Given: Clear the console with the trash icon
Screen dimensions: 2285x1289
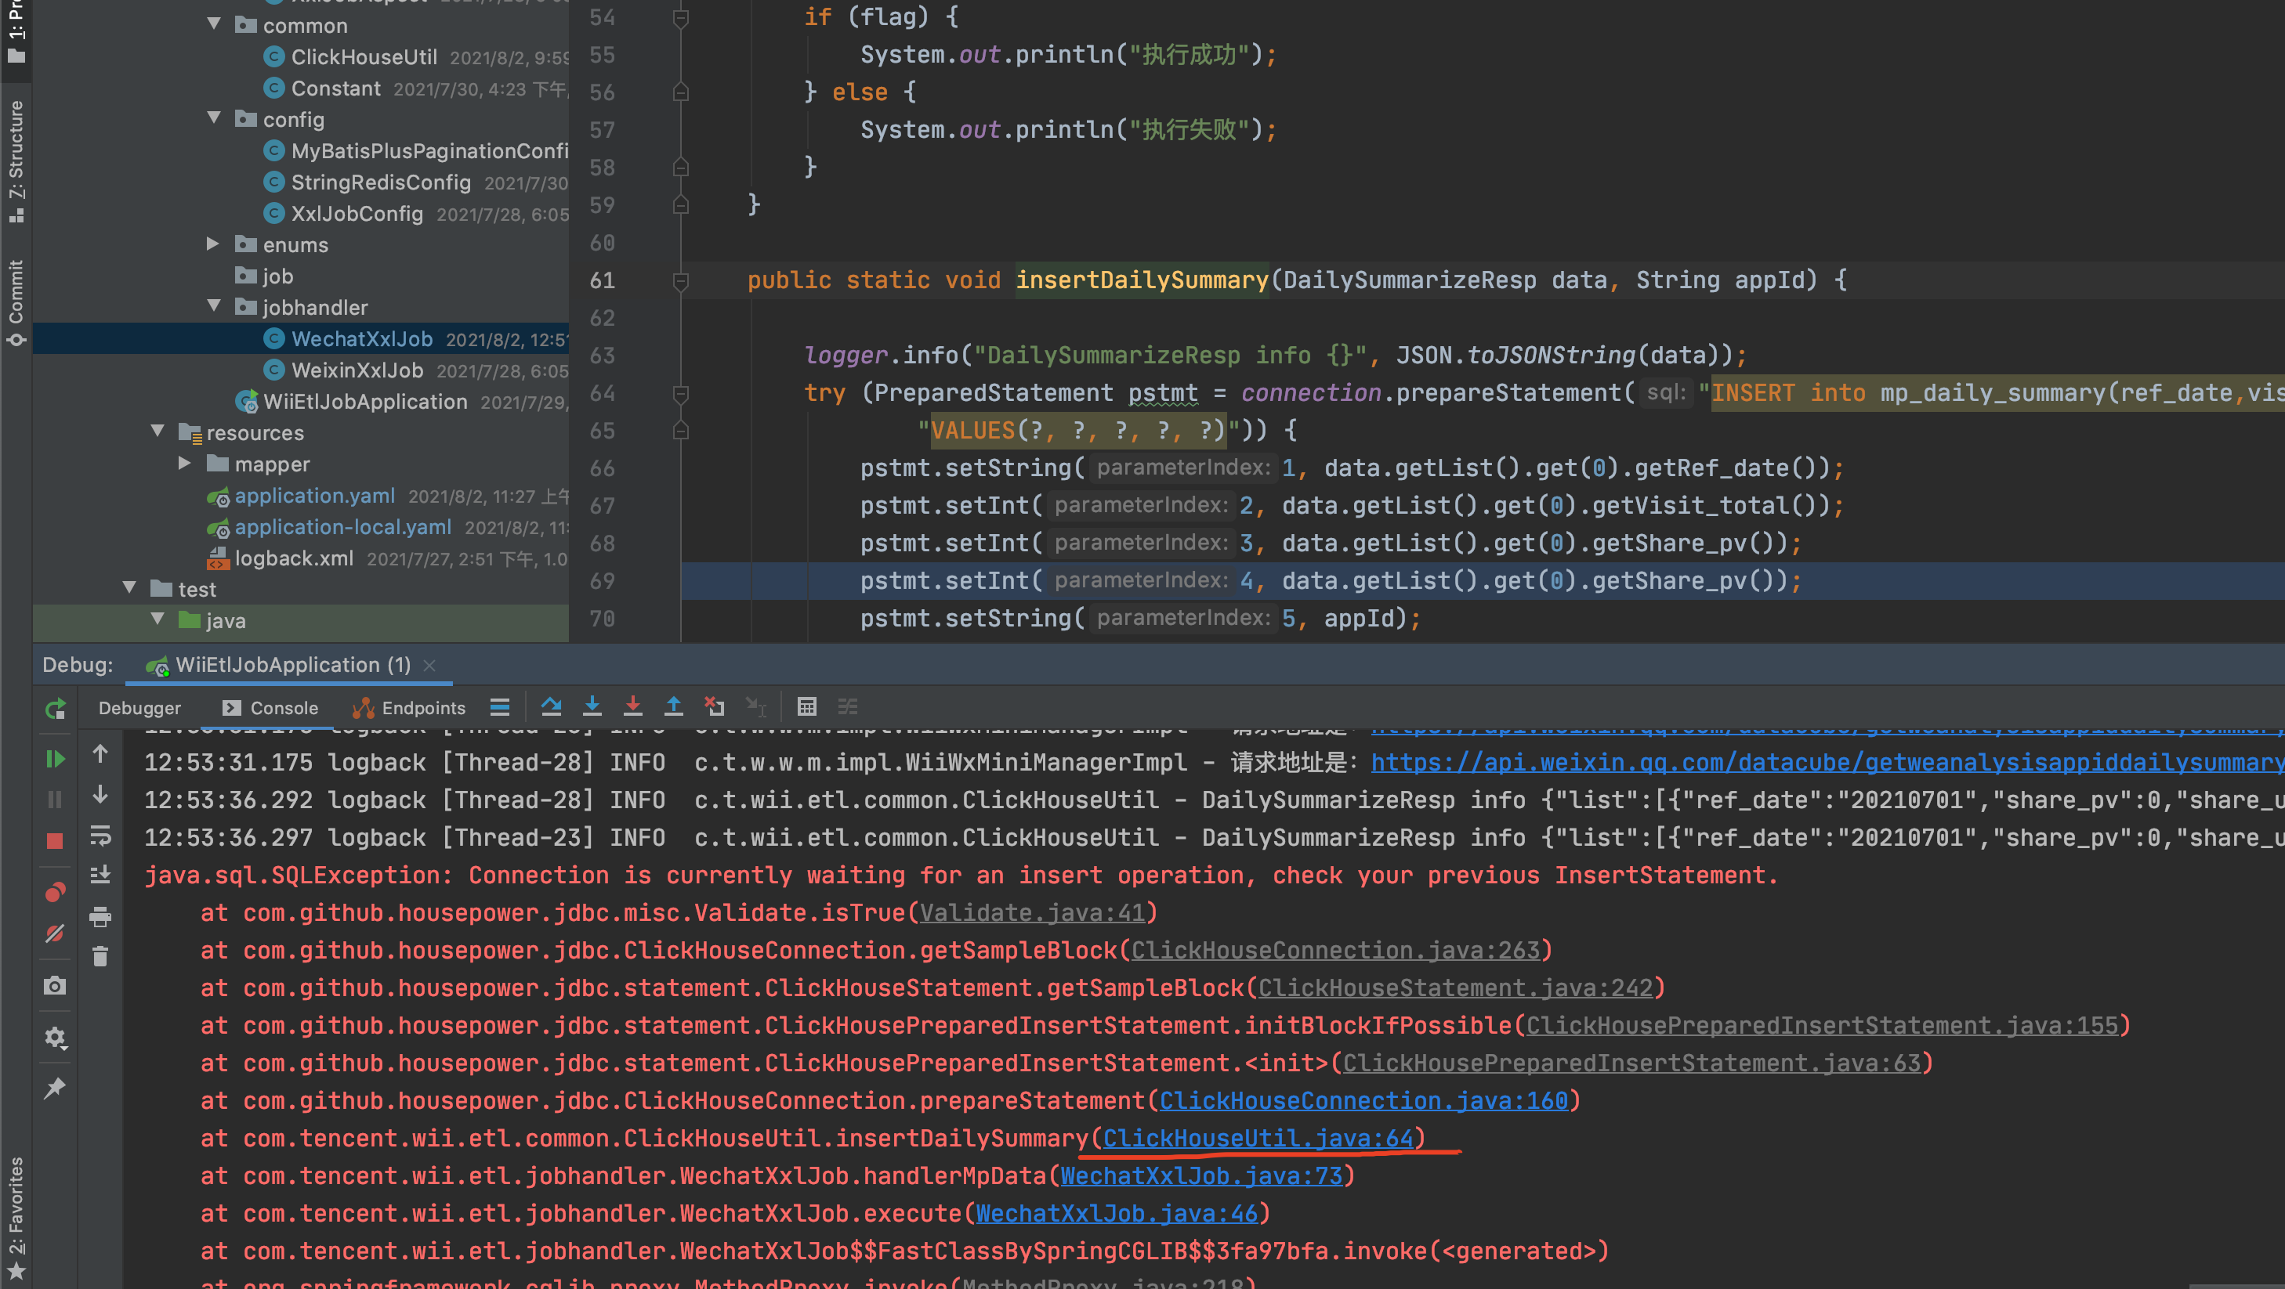Looking at the screenshot, I should (100, 958).
